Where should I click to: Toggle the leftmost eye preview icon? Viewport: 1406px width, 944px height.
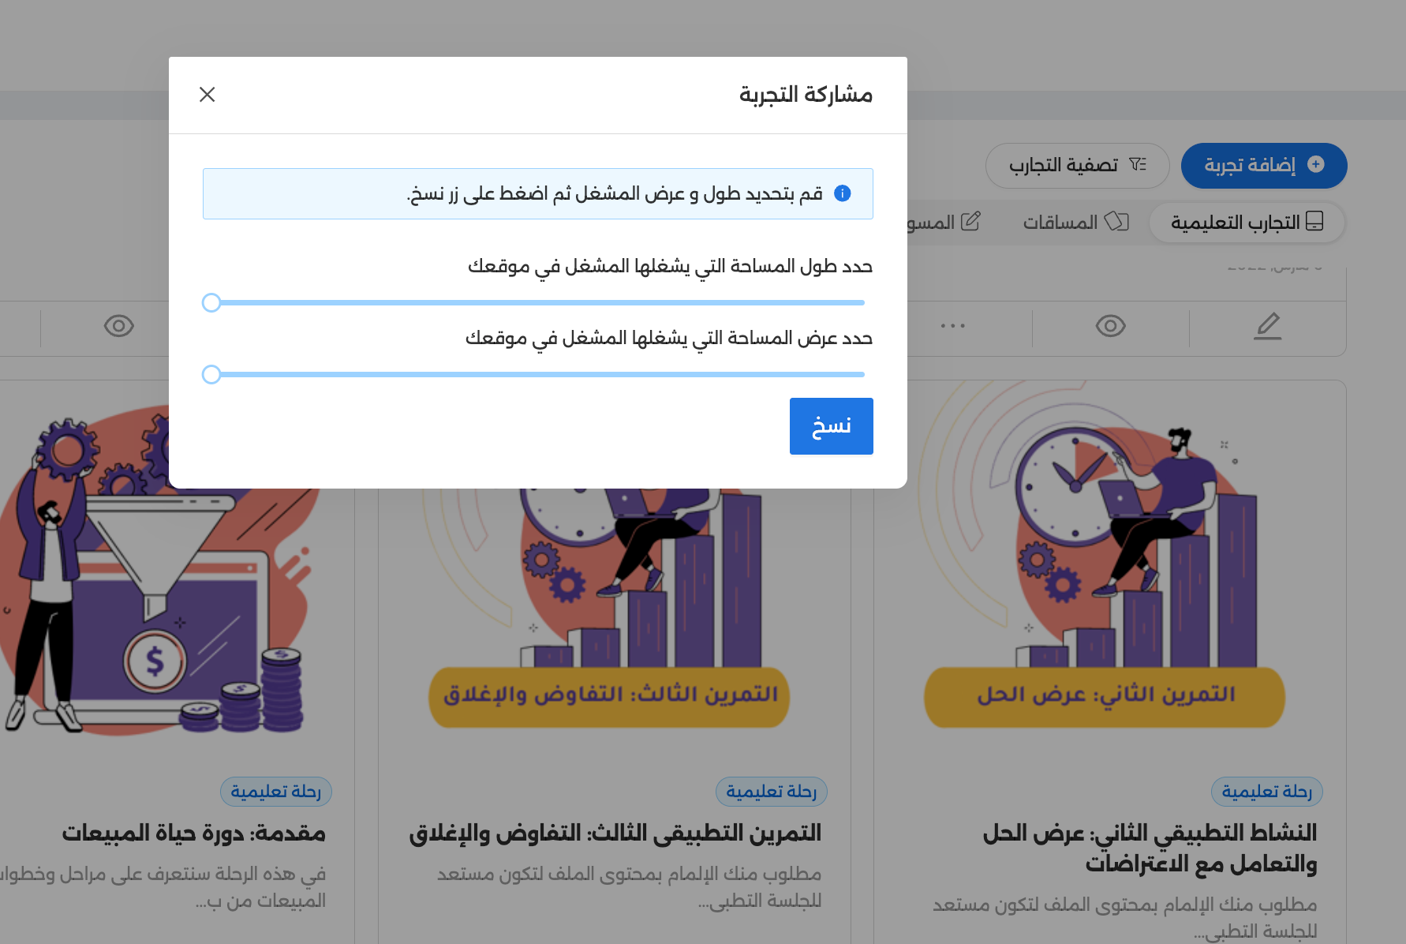[x=118, y=325]
